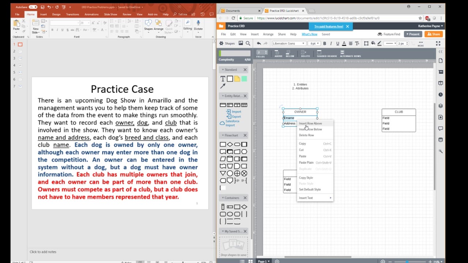Open PowerPoint Transitions ribbon tab
The image size is (468, 263).
pyautogui.click(x=72, y=14)
